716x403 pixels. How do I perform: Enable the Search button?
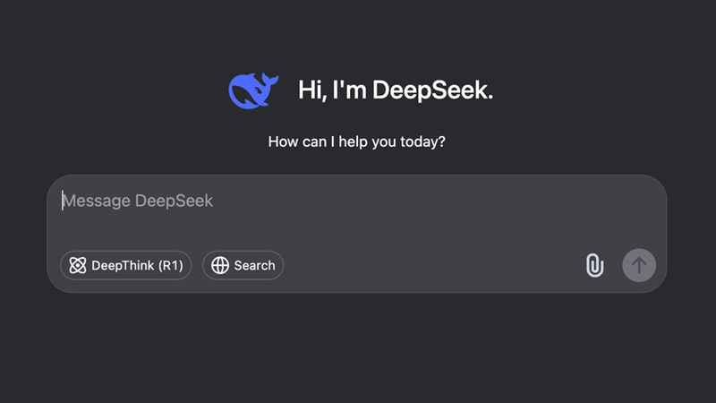tap(243, 265)
